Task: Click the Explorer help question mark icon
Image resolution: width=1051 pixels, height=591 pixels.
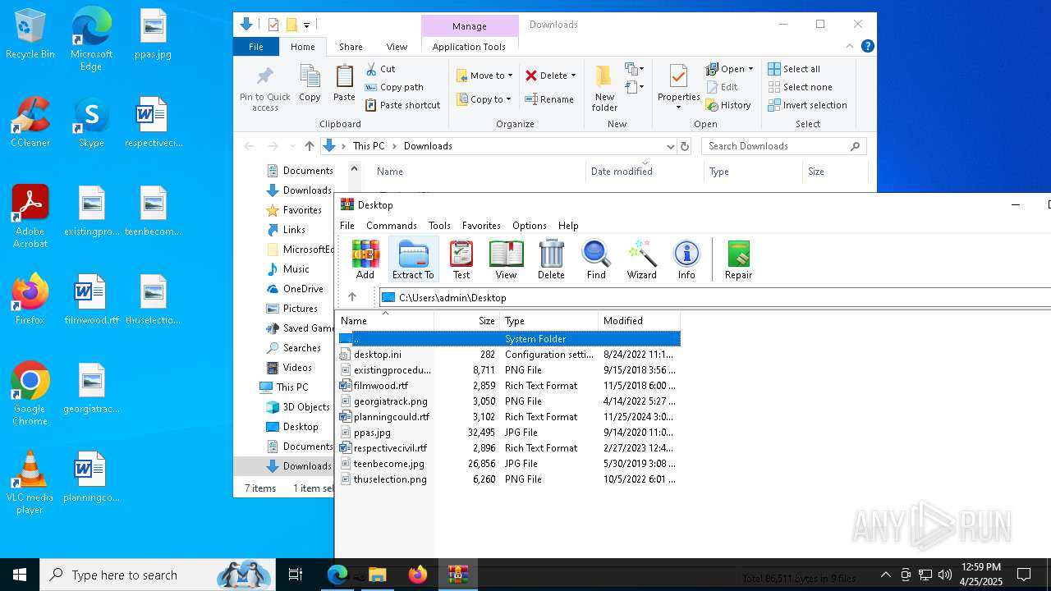Action: (x=867, y=47)
